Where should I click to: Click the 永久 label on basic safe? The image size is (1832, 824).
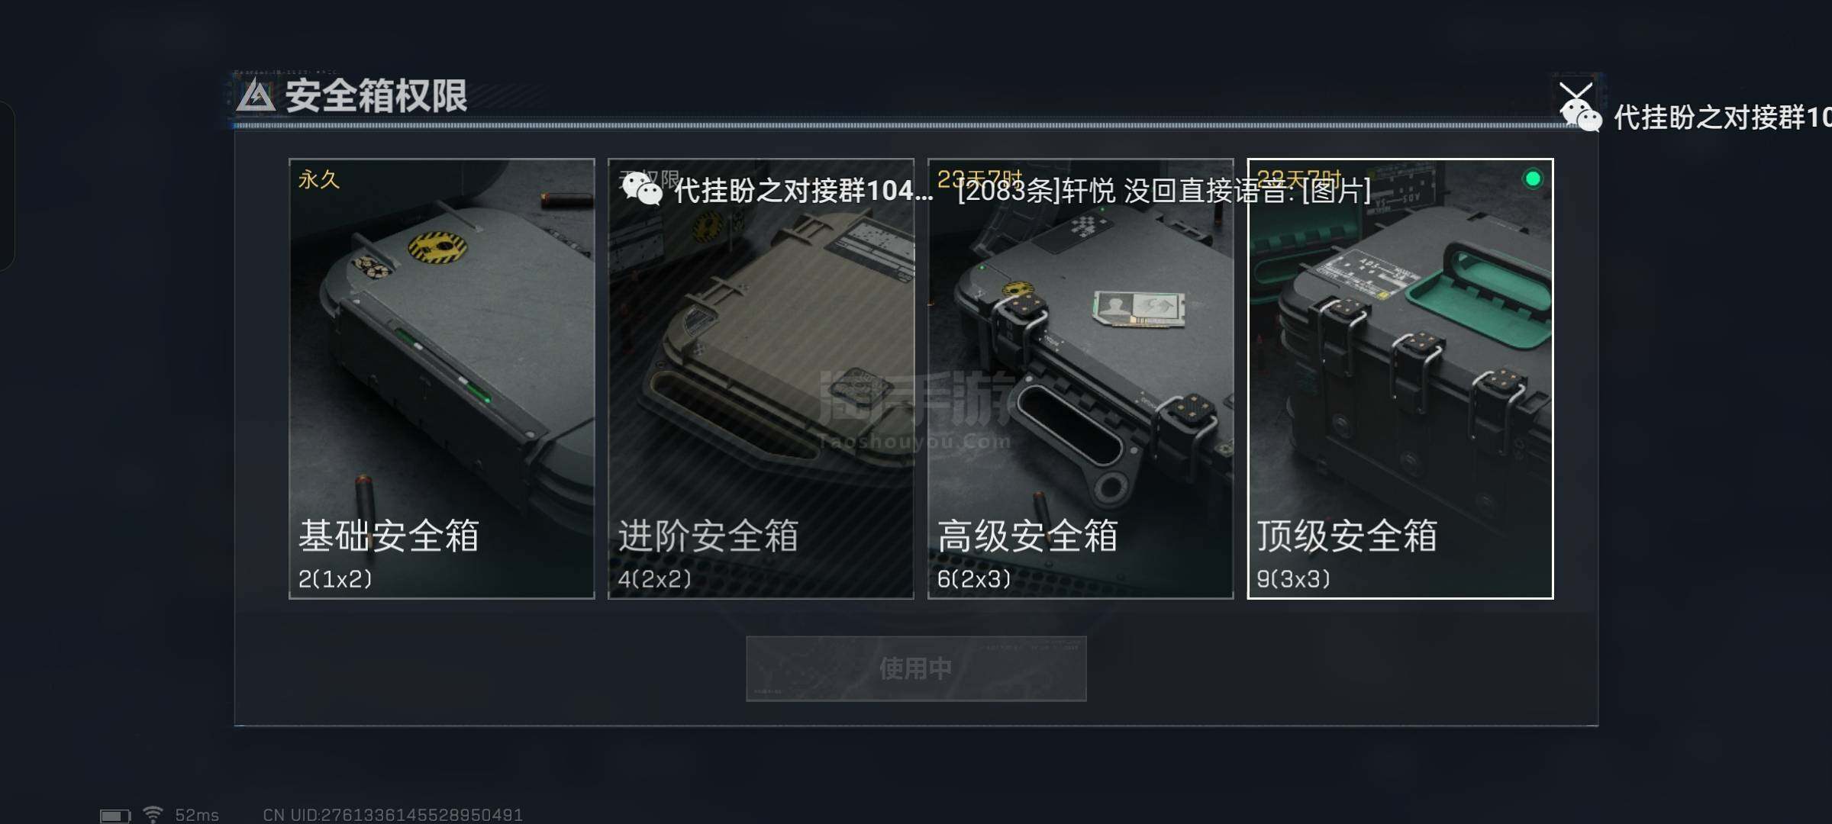(319, 179)
